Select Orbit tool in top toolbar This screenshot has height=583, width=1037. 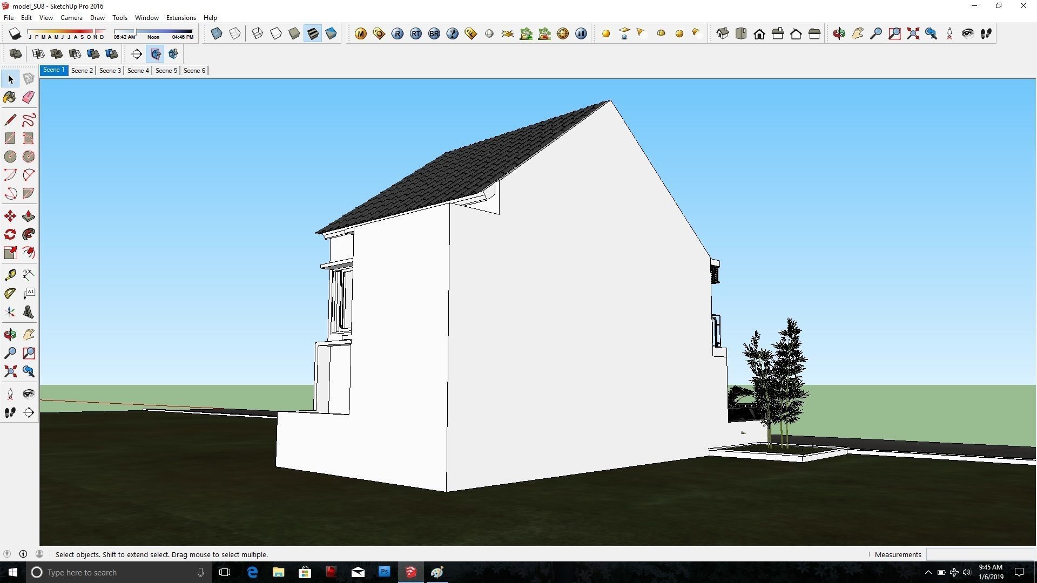click(839, 33)
